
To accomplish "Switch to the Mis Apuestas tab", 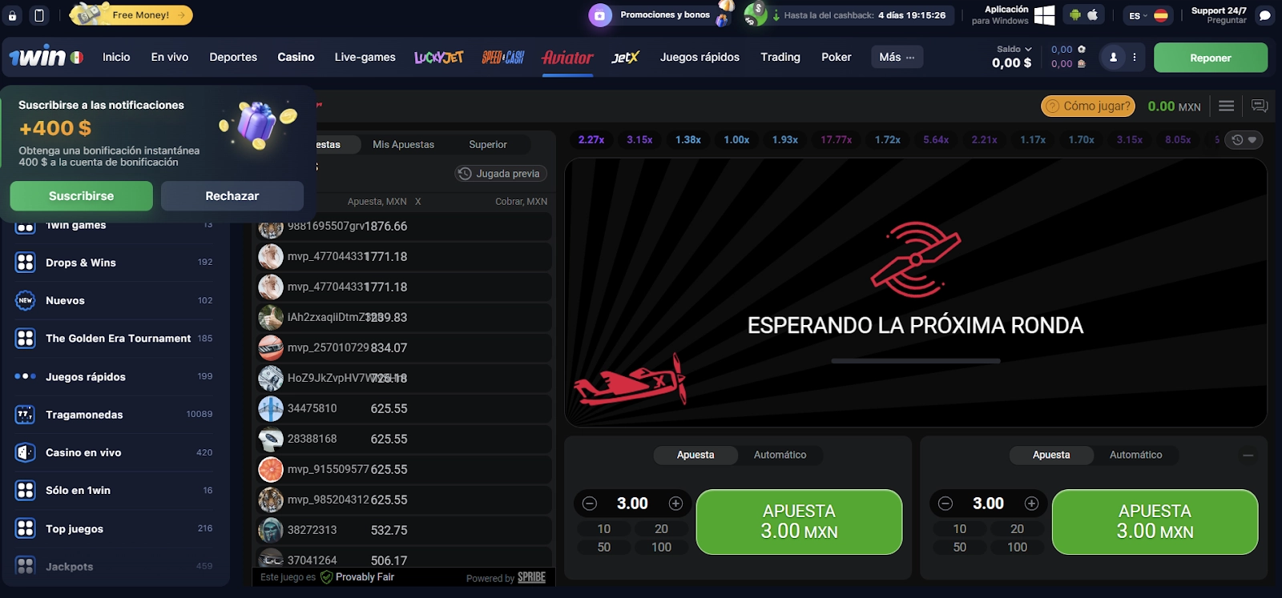I will pos(403,145).
